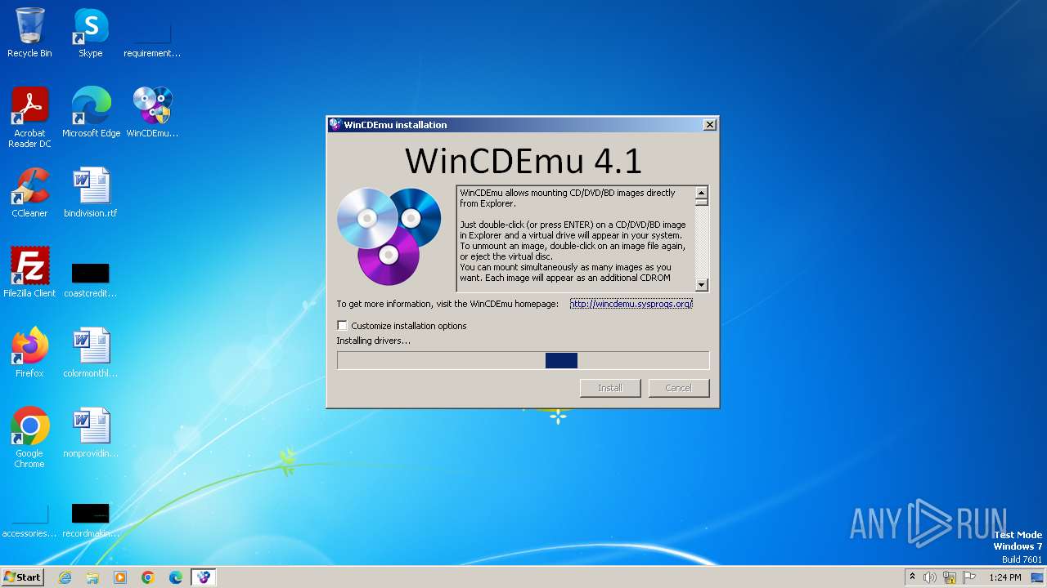Select Google Chrome desktop shortcut
The width and height of the screenshot is (1047, 588).
click(29, 438)
